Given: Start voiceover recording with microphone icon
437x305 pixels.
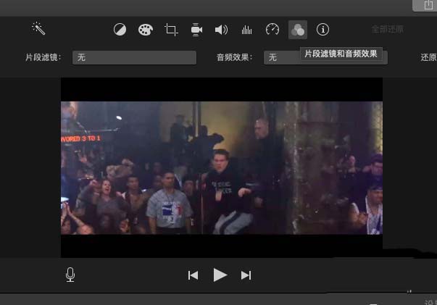Looking at the screenshot, I should point(70,275).
